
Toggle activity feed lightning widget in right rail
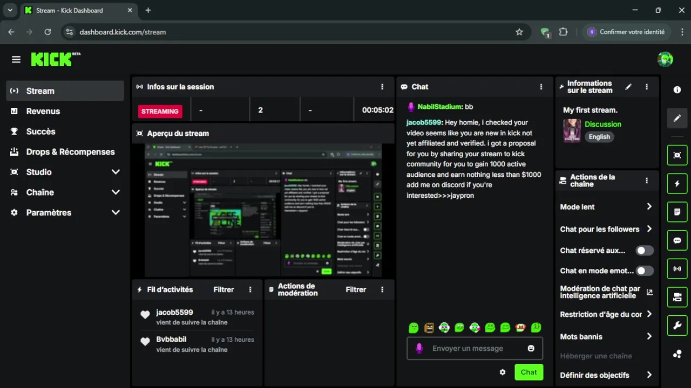677,184
